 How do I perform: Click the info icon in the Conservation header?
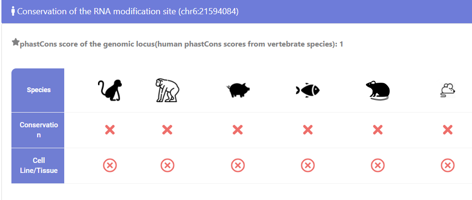click(13, 11)
